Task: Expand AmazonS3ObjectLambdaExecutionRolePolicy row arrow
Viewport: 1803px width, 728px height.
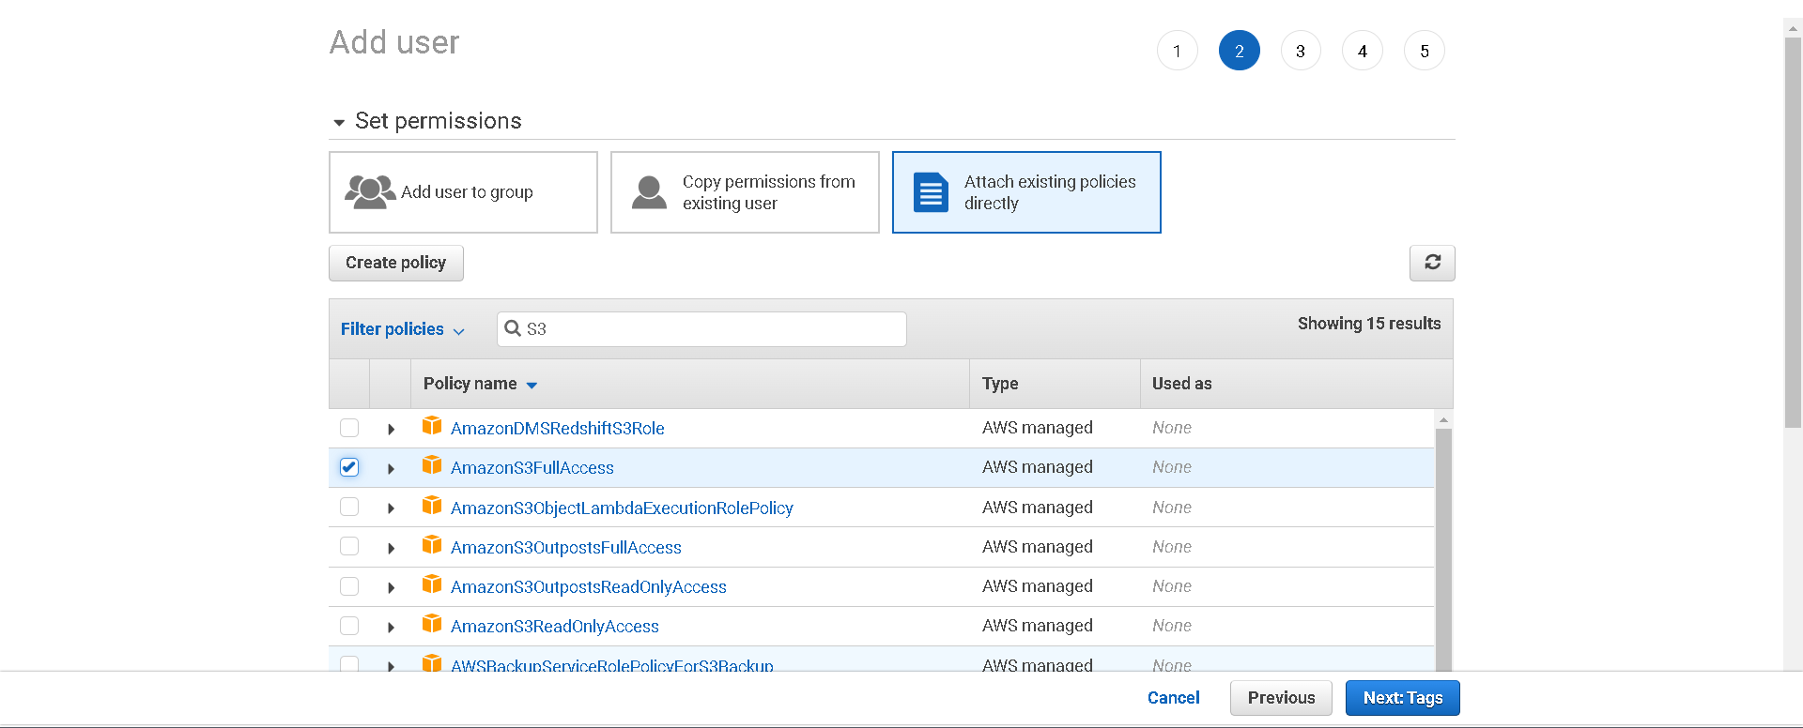Action: [x=391, y=508]
